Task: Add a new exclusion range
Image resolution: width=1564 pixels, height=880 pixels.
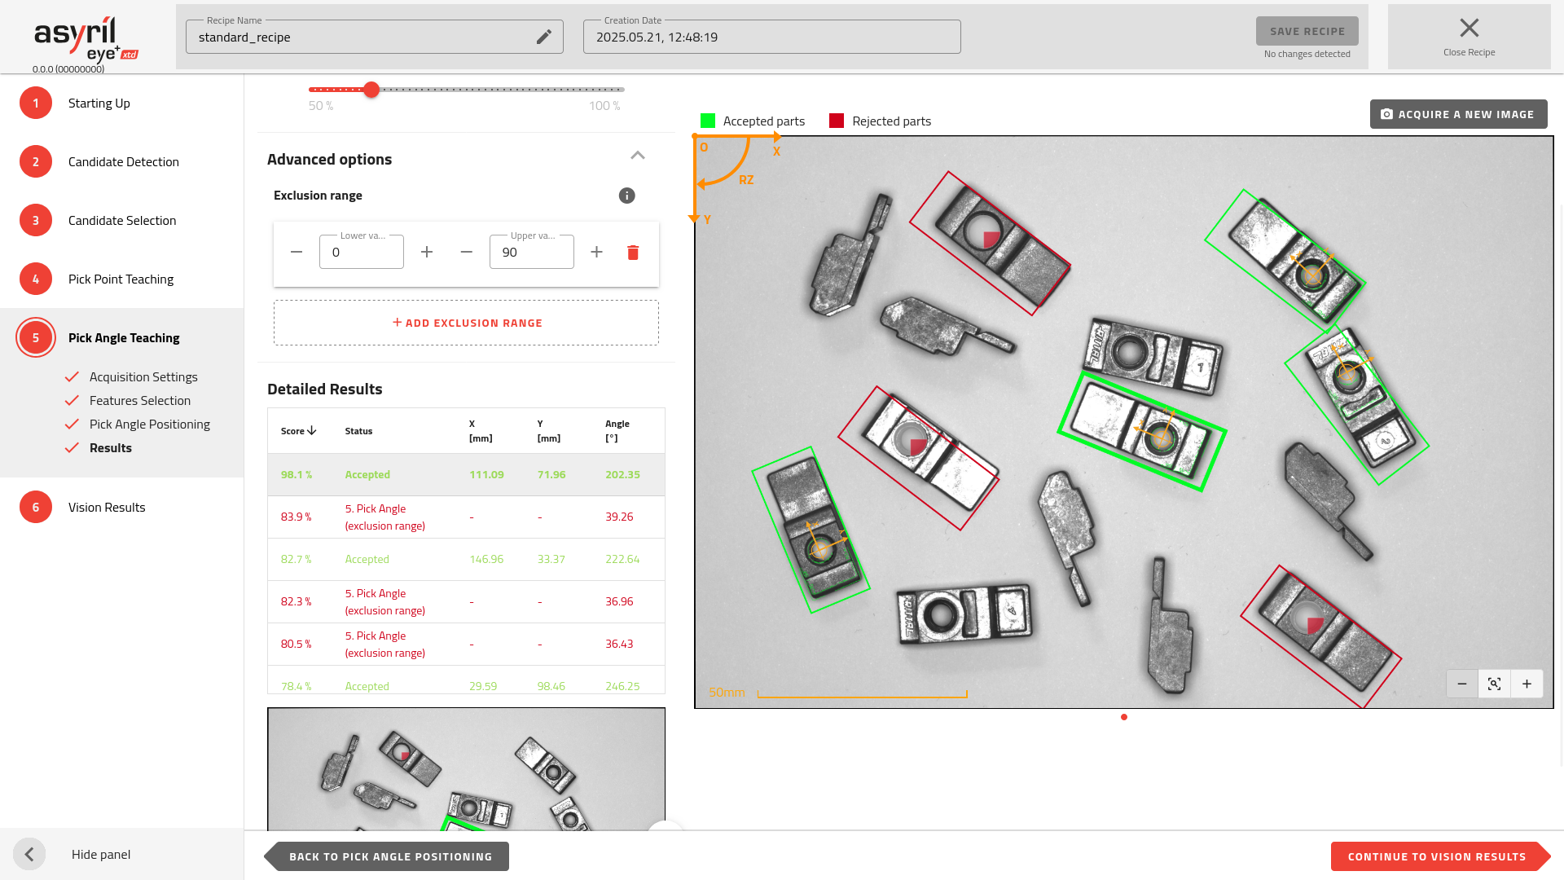Action: coord(466,323)
